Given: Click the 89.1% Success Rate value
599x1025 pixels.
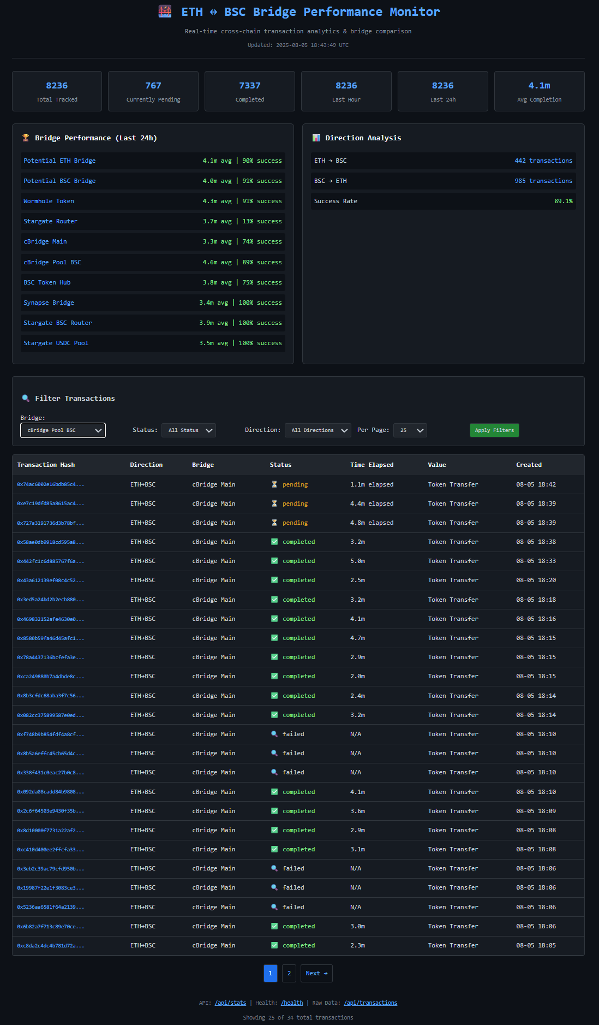Looking at the screenshot, I should tap(564, 201).
